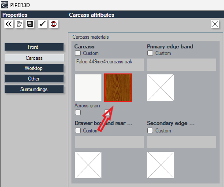This screenshot has width=224, height=187.
Task: Select the Other section button
Action: click(x=34, y=79)
